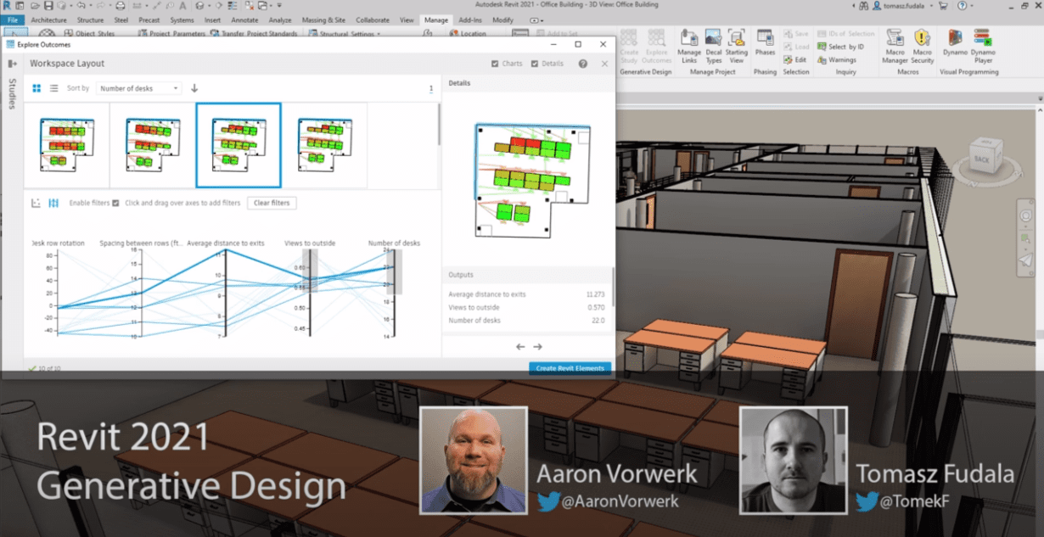
Task: Open the Massing & Site tab
Action: [323, 20]
